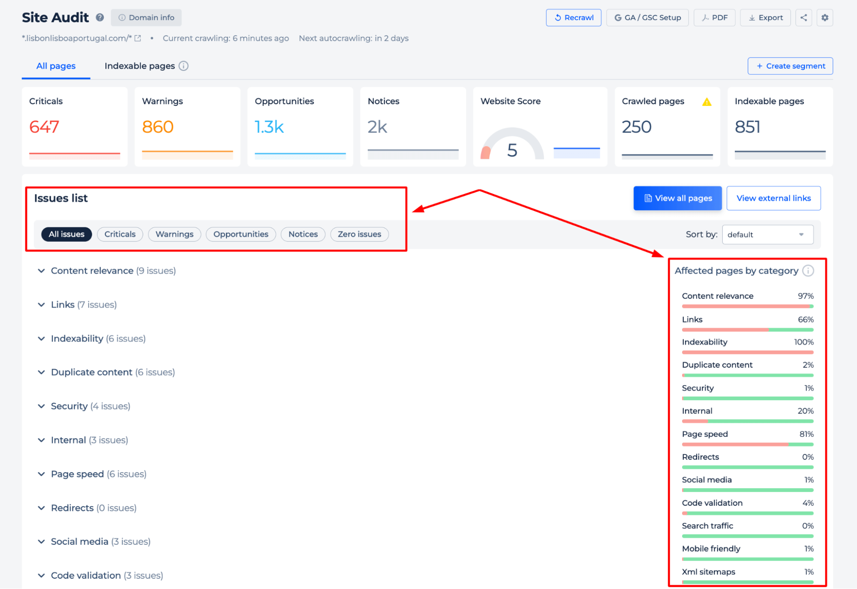Image resolution: width=857 pixels, height=589 pixels.
Task: Click the share icon button
Action: (804, 18)
